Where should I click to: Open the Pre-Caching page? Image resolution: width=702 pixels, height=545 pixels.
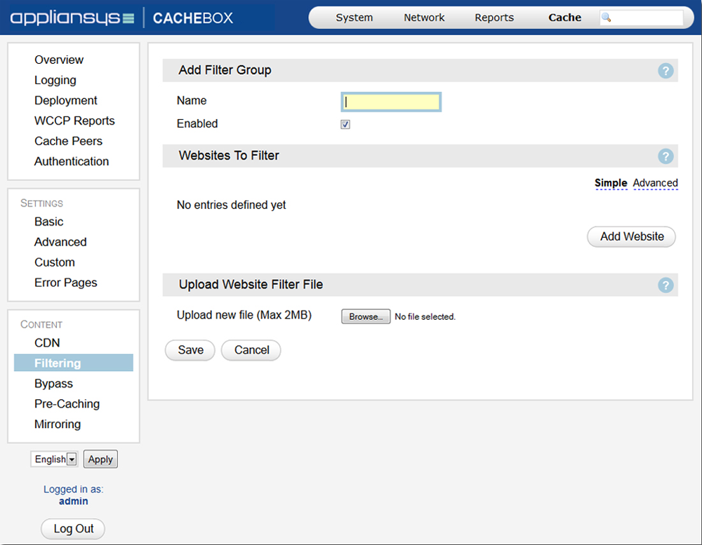pos(67,403)
